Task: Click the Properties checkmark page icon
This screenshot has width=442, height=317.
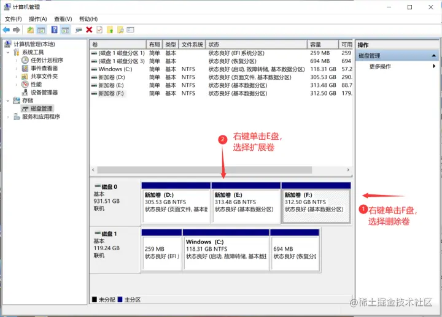Action: 99,29
